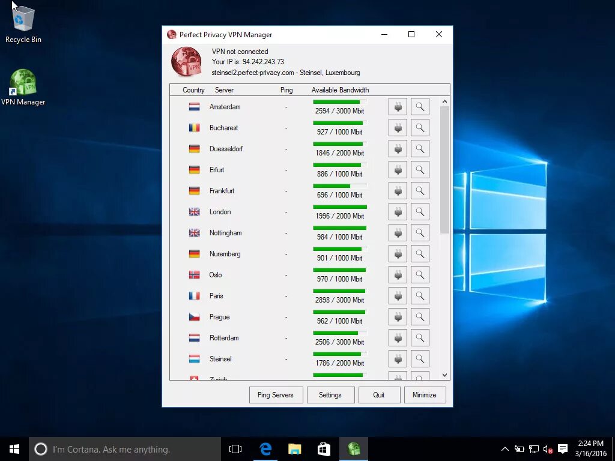Image resolution: width=615 pixels, height=461 pixels.
Task: Connect to the Nuremberg server via plug icon
Action: click(398, 254)
